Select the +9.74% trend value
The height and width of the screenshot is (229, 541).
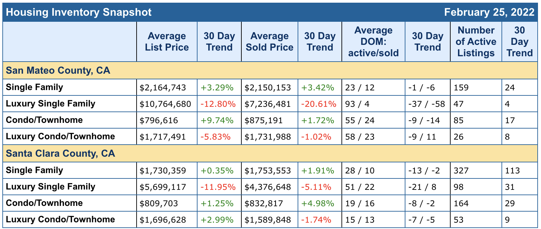217,121
